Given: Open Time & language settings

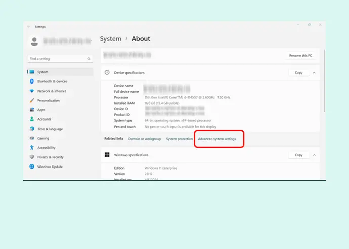Looking at the screenshot, I should (x=60, y=129).
